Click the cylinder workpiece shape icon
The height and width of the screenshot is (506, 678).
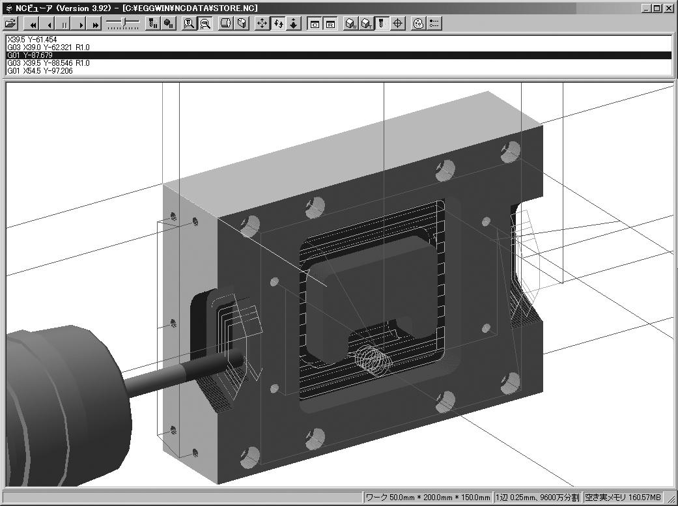click(x=225, y=23)
